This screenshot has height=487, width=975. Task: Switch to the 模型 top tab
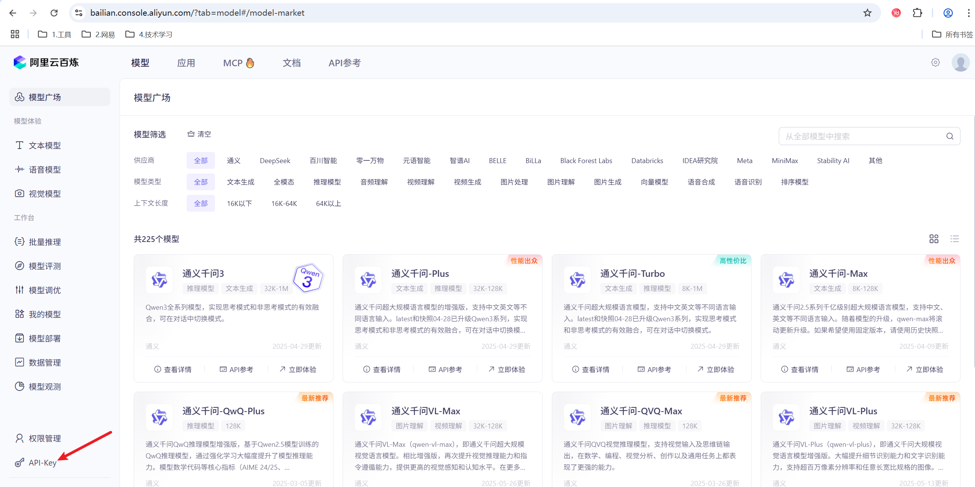(x=140, y=63)
